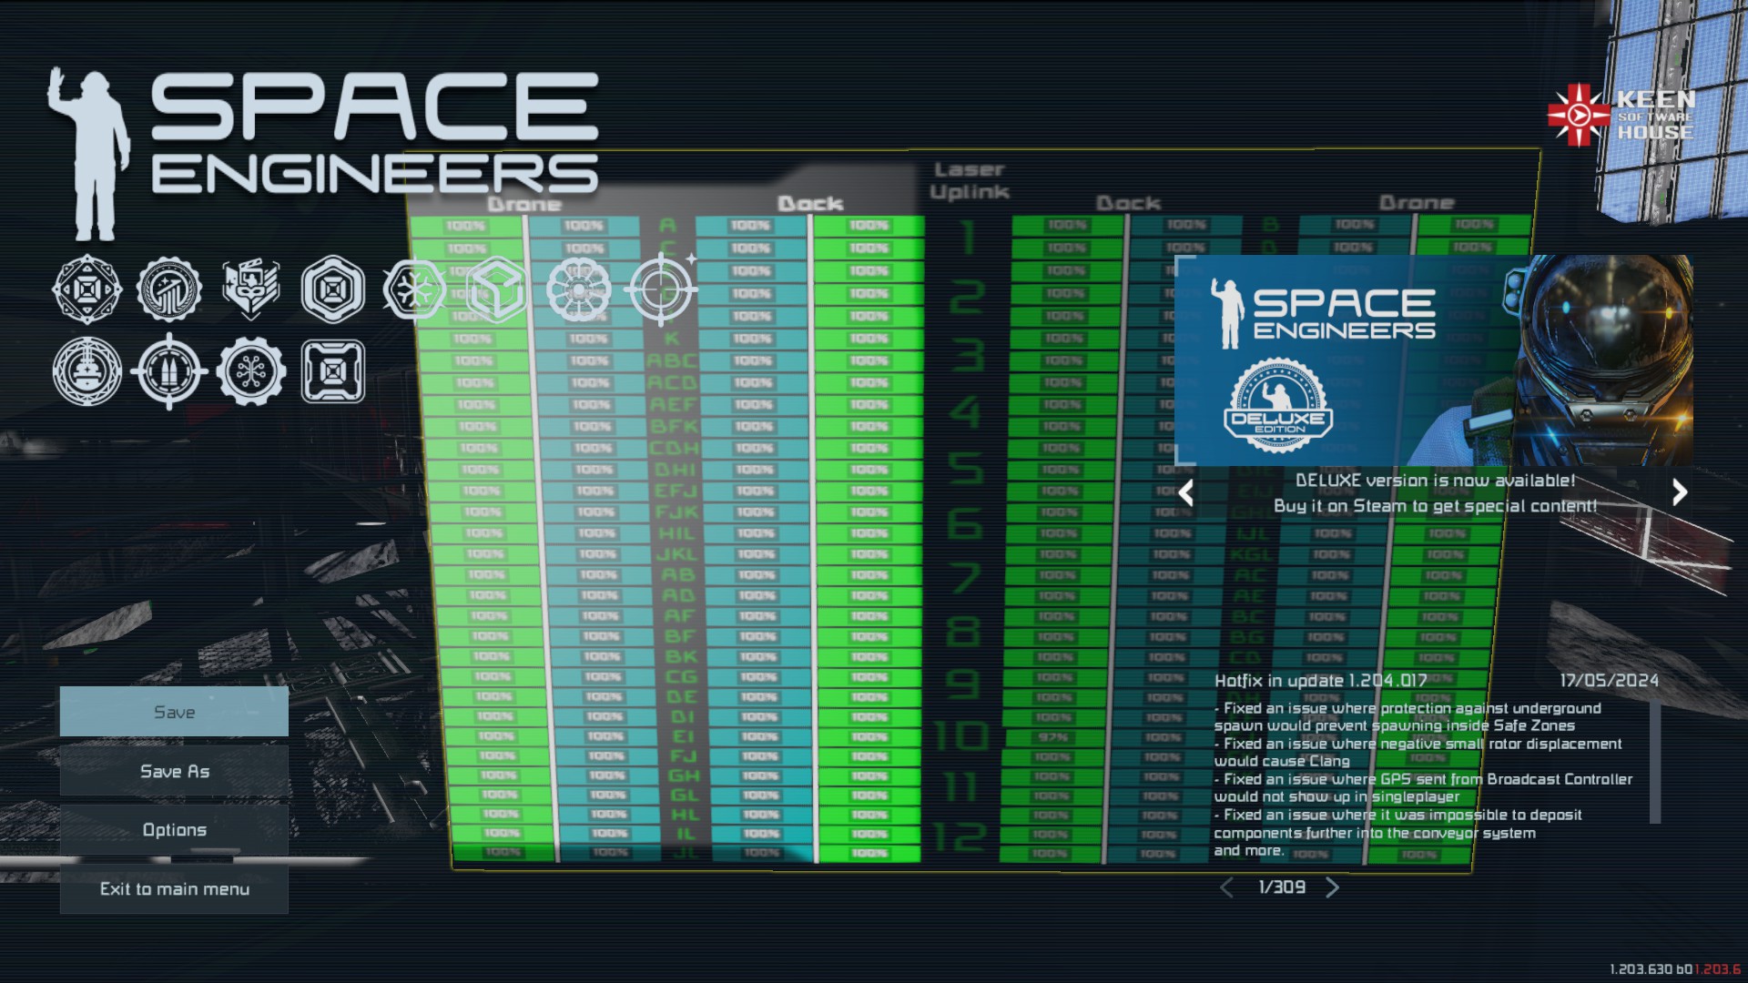Screen dimensions: 1748x983
Task: Click the ship-in-circle DLC badge
Action: point(87,371)
